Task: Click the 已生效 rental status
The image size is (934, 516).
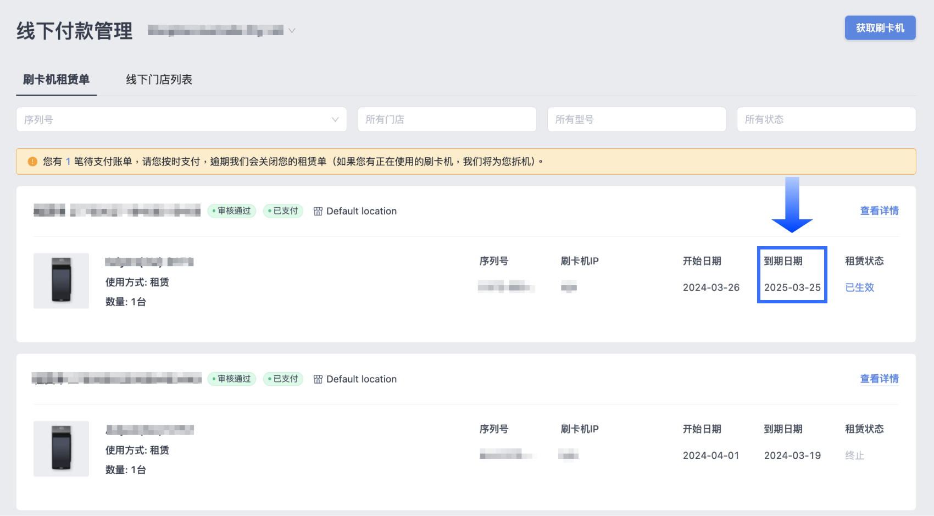Action: point(859,287)
